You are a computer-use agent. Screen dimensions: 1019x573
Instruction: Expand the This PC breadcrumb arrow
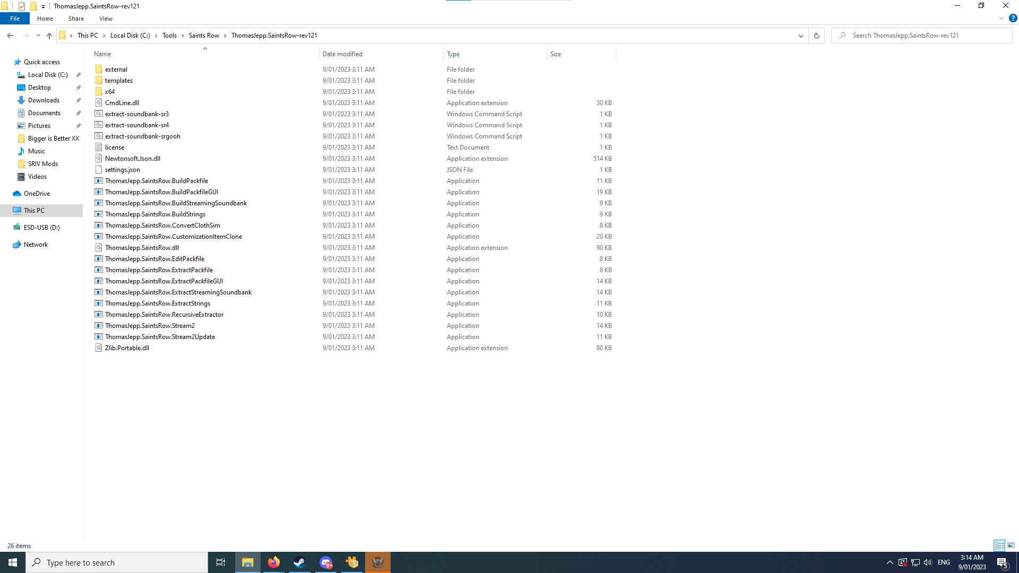pyautogui.click(x=104, y=36)
